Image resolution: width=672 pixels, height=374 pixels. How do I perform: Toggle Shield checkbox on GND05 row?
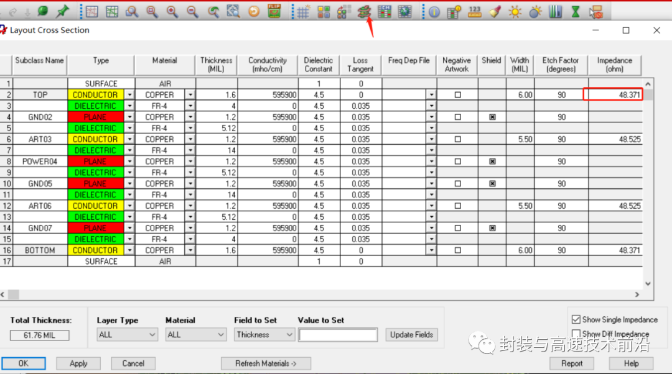click(x=492, y=183)
